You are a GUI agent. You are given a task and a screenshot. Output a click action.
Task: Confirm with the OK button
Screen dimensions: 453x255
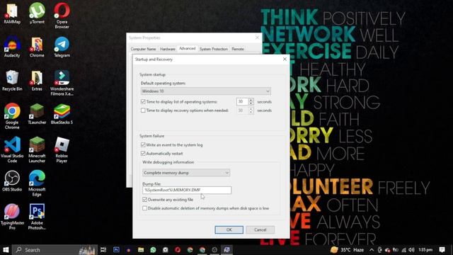pyautogui.click(x=229, y=229)
